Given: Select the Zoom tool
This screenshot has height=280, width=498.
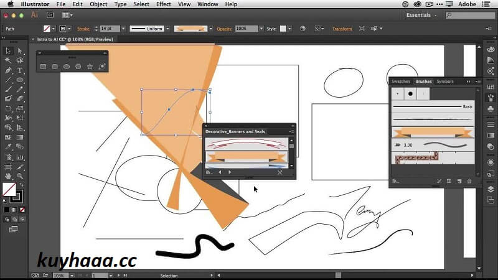Looking at the screenshot, I should coord(20,176).
